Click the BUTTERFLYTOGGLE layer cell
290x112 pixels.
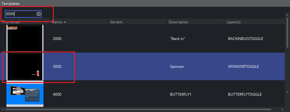245,94
